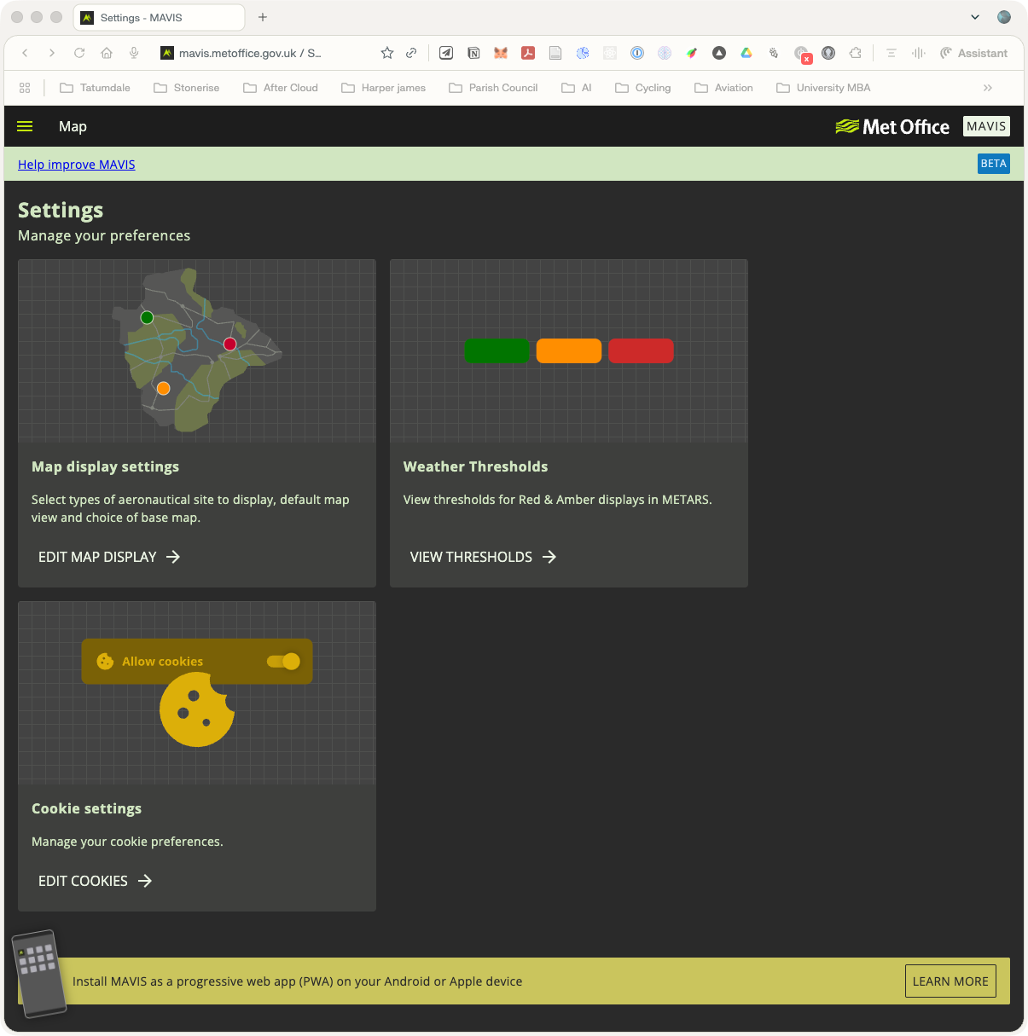Click the copy link icon
The width and height of the screenshot is (1028, 1036).
[x=411, y=53]
